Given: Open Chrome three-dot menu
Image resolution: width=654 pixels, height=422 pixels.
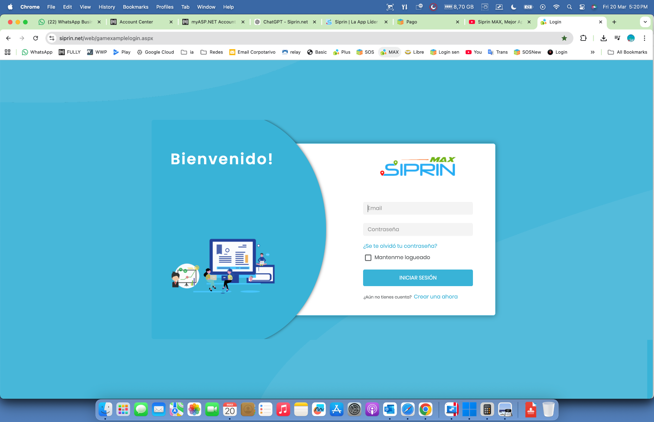Looking at the screenshot, I should [644, 38].
